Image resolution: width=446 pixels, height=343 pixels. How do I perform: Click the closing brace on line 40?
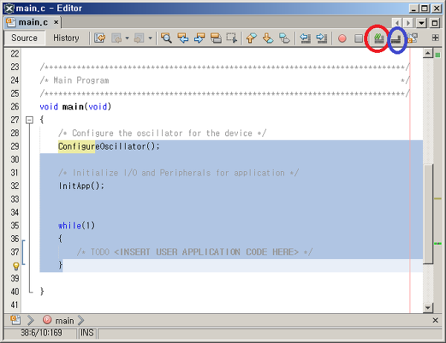point(42,292)
